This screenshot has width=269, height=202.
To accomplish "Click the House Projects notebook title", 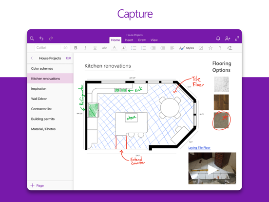I will (134, 35).
